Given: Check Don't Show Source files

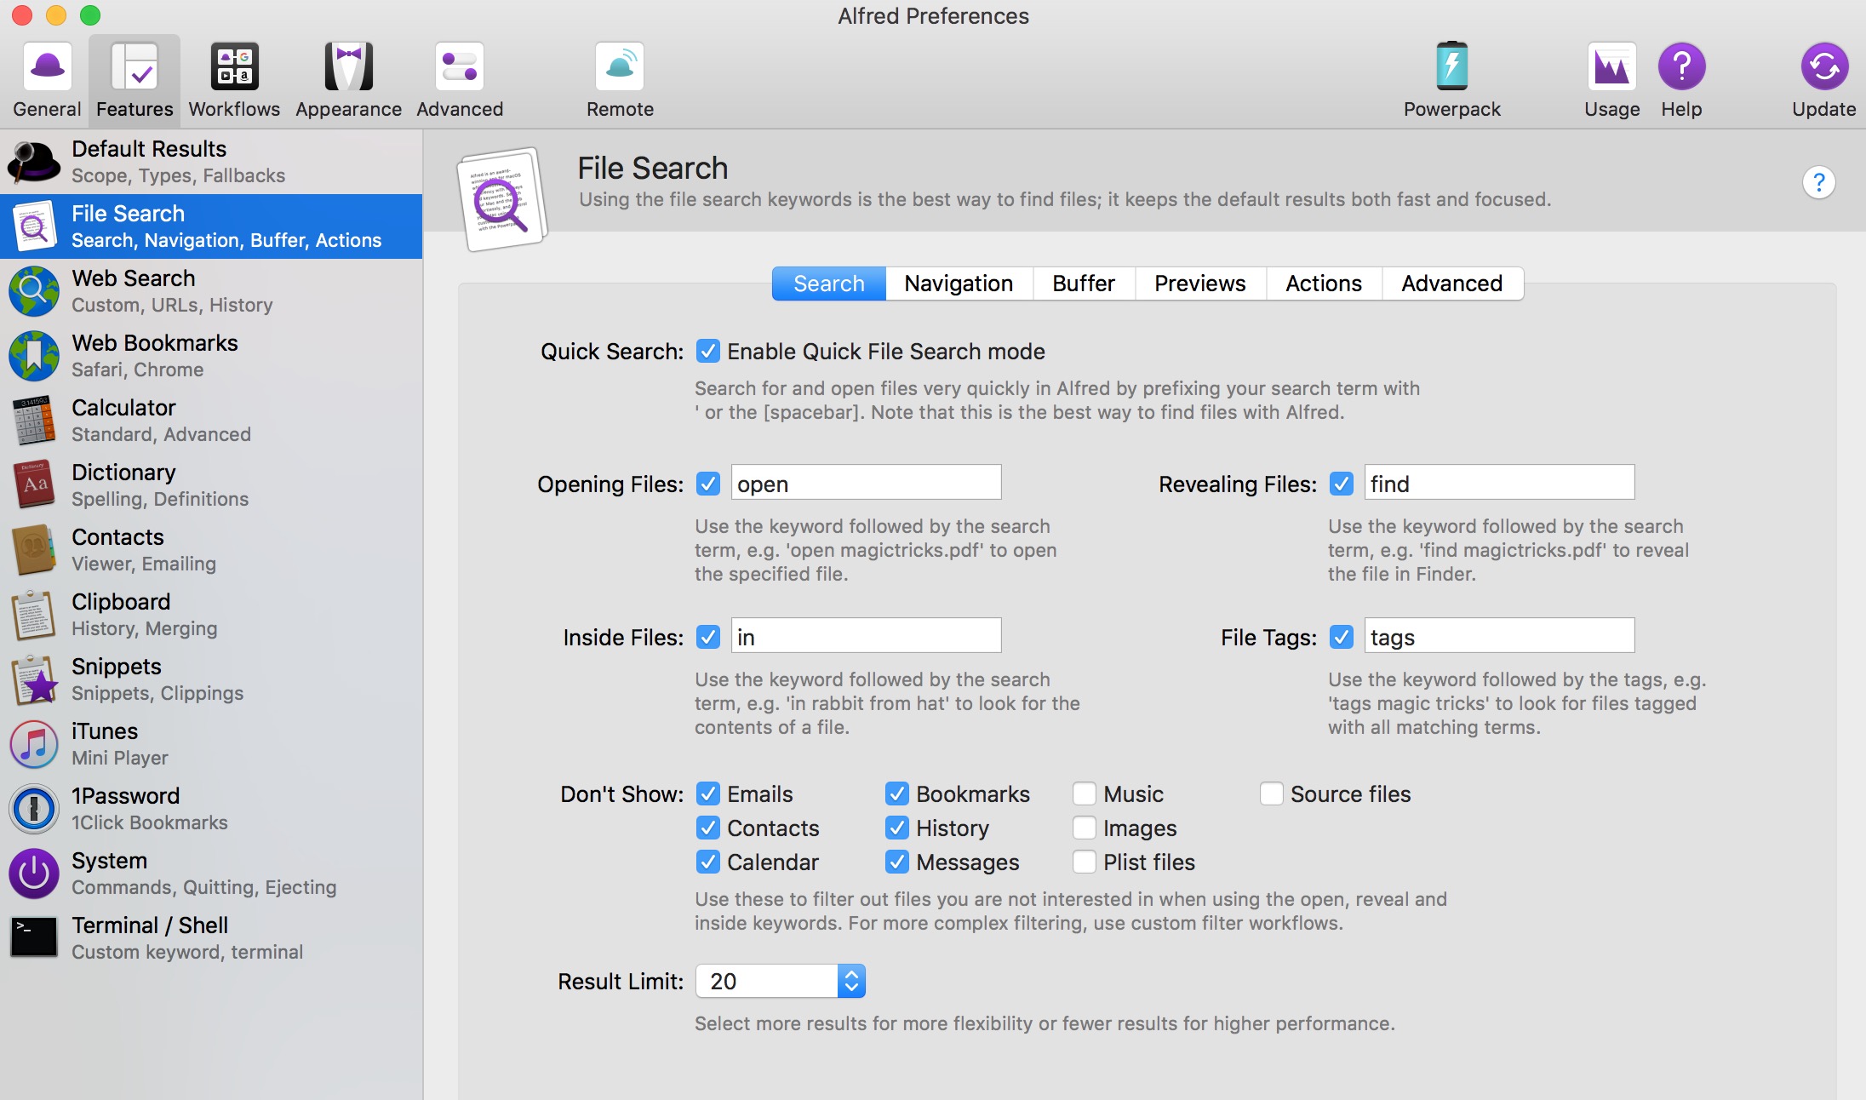Looking at the screenshot, I should click(1271, 793).
